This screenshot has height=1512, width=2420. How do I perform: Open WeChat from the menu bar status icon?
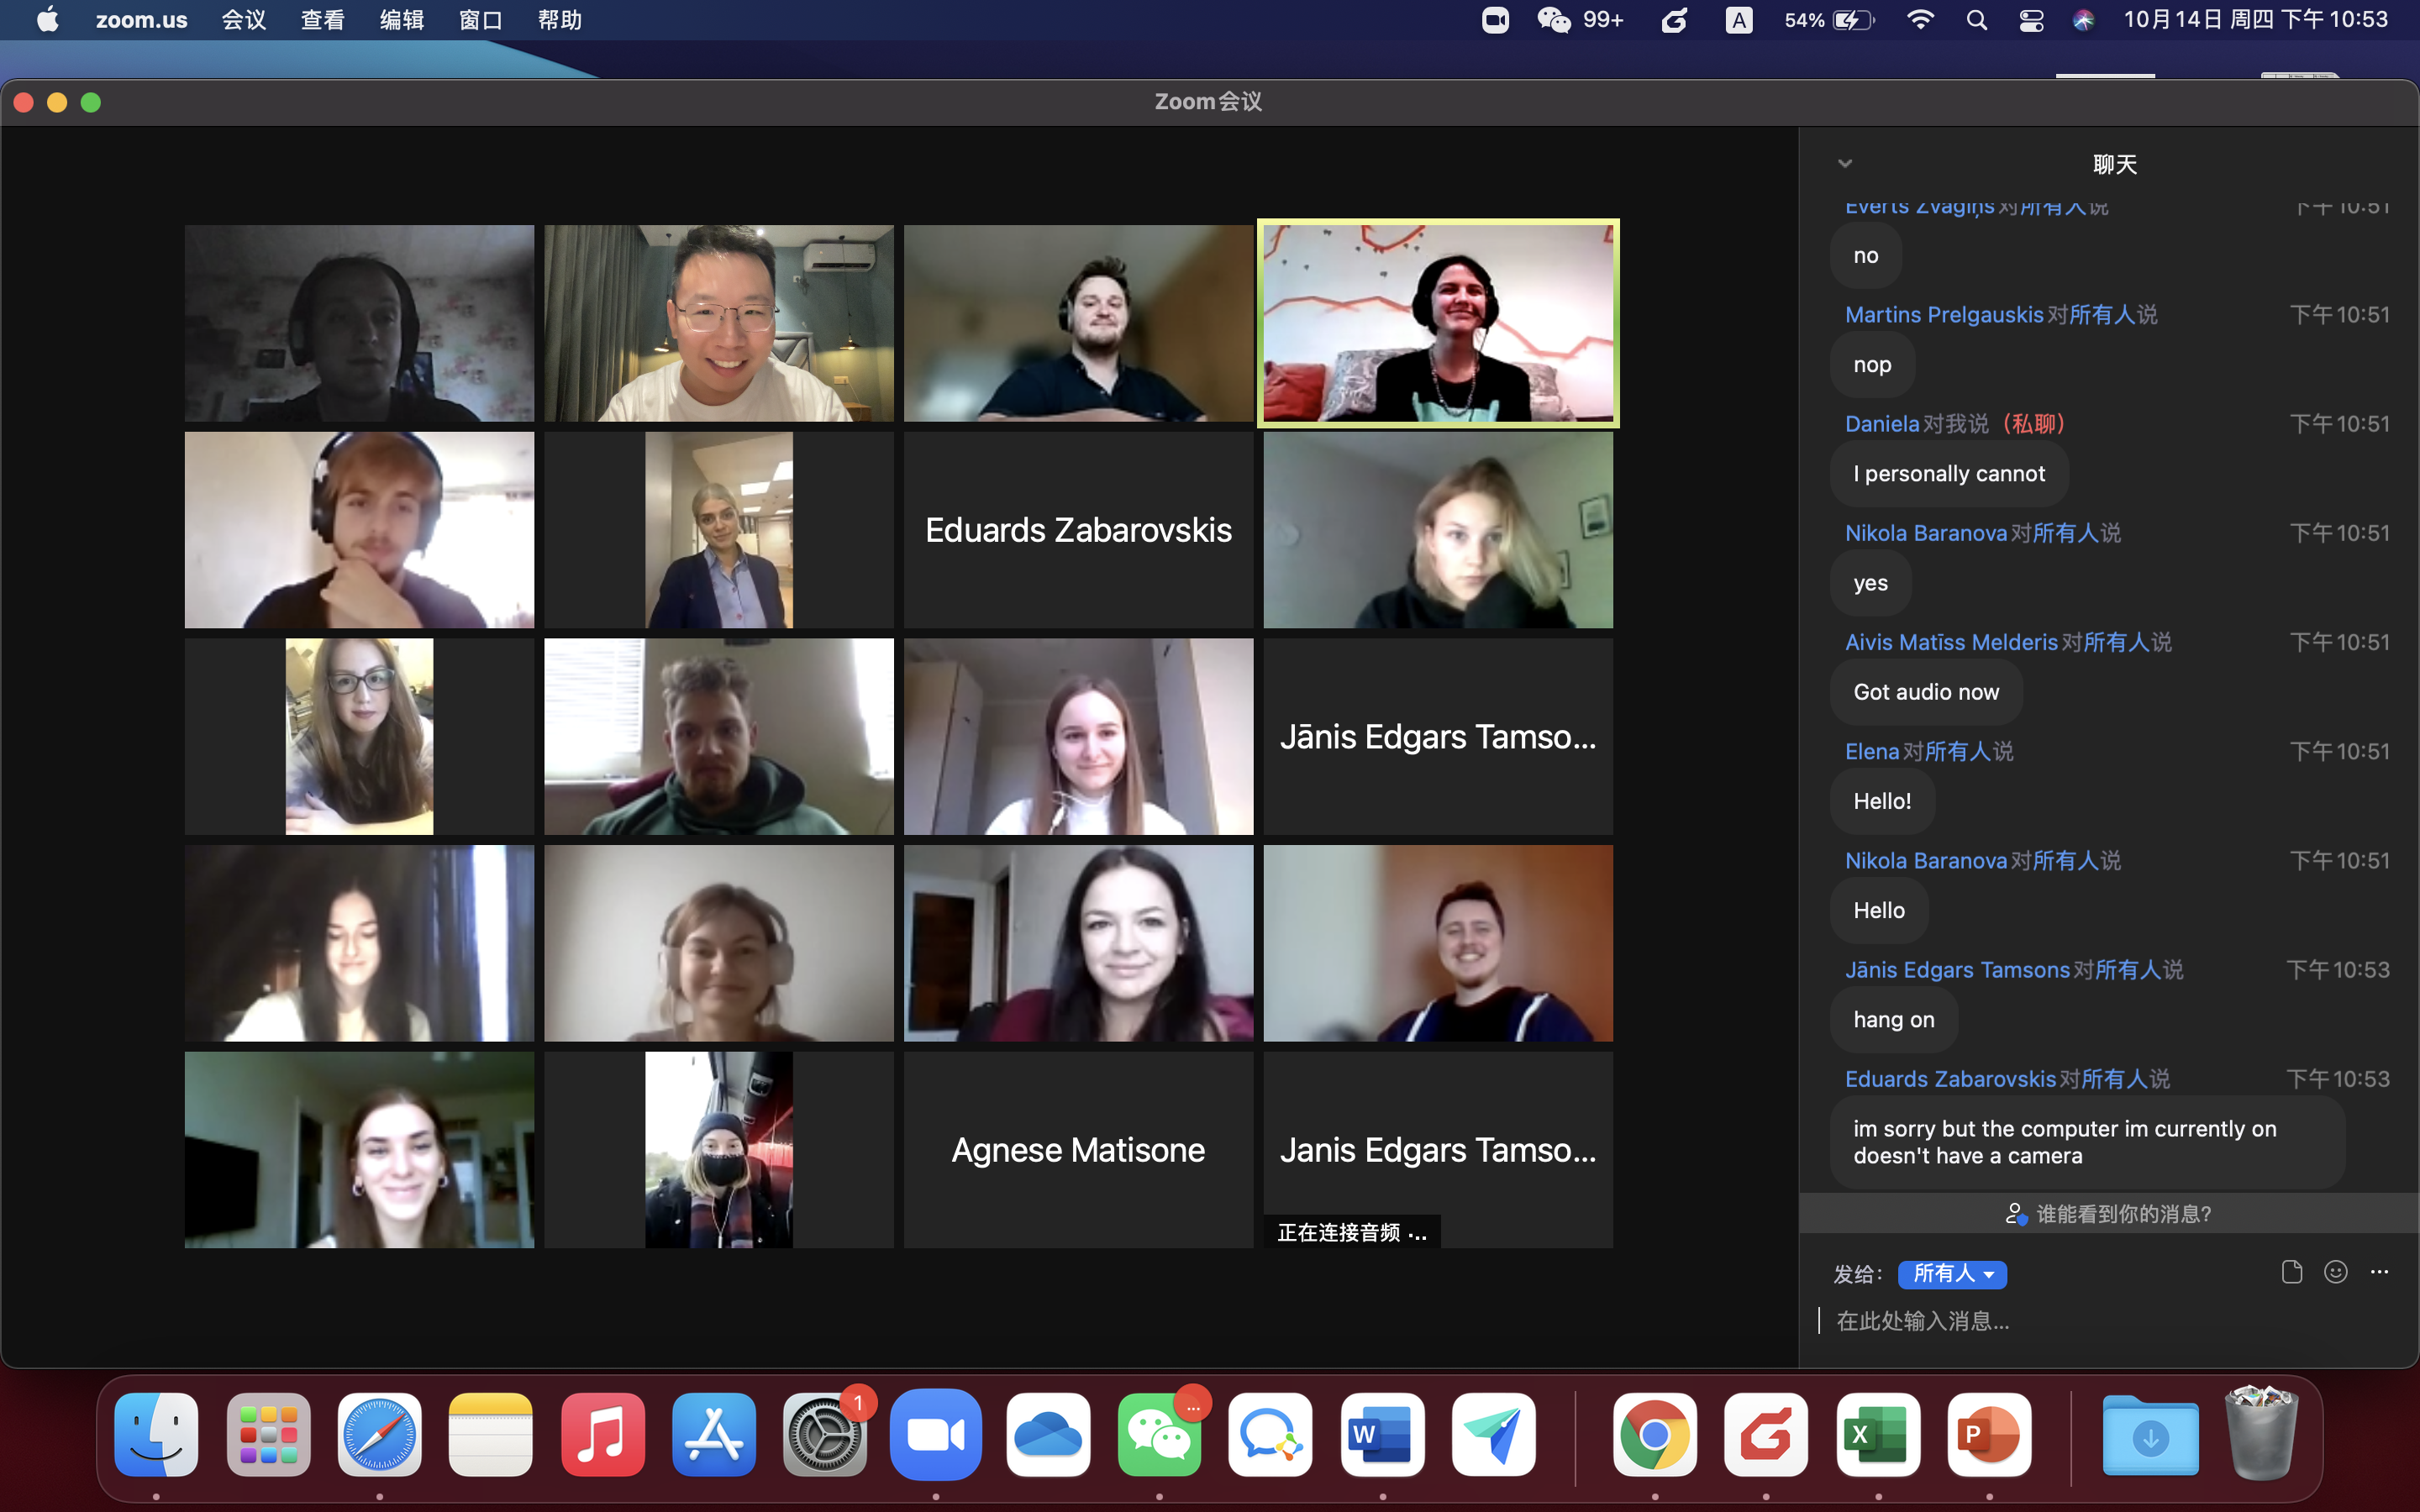[x=1553, y=20]
